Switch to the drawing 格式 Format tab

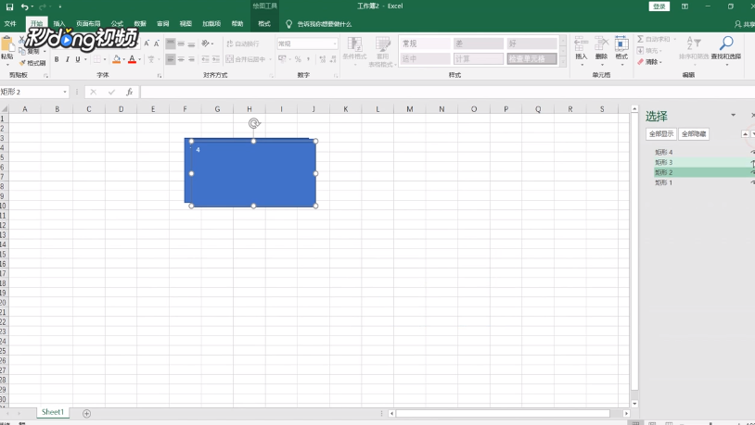point(264,23)
